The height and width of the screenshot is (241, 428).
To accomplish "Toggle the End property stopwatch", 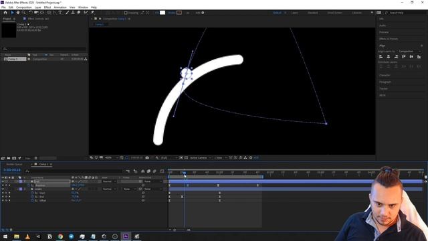I will 33,197.
